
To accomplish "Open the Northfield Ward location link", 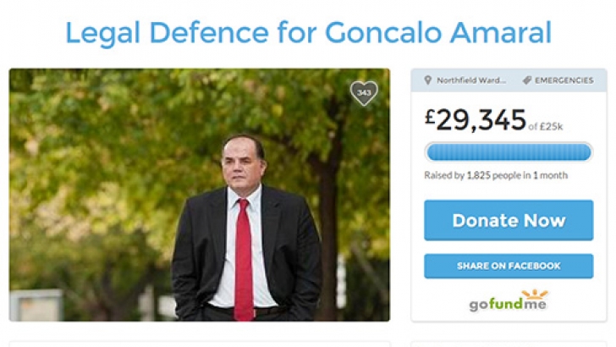I will [471, 80].
